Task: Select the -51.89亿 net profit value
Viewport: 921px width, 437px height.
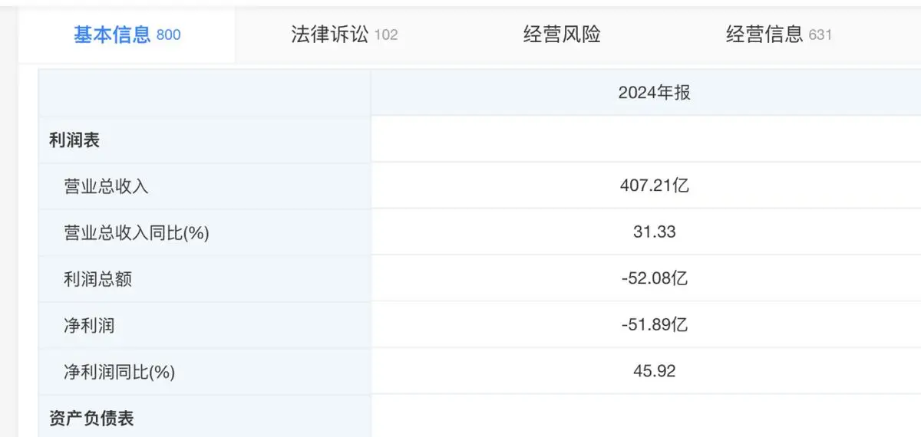Action: pos(654,325)
